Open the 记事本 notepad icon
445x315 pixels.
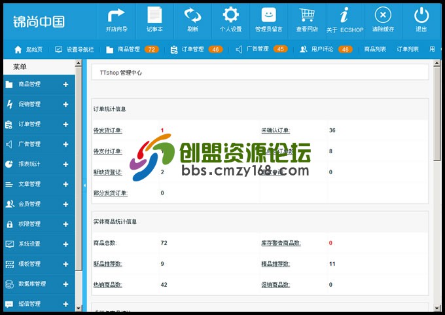(x=154, y=15)
